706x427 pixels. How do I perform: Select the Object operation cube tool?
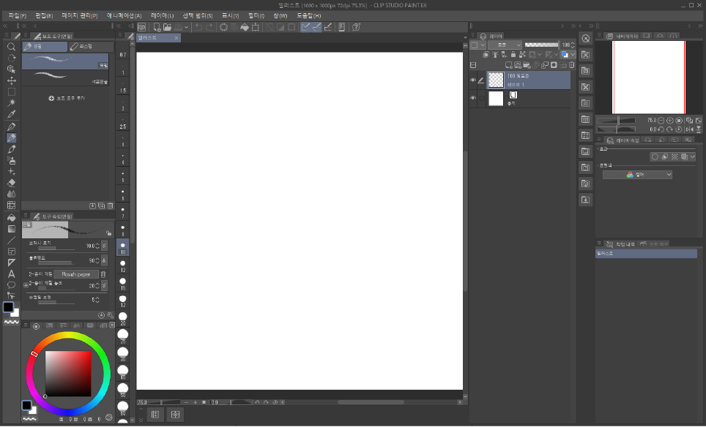point(11,69)
